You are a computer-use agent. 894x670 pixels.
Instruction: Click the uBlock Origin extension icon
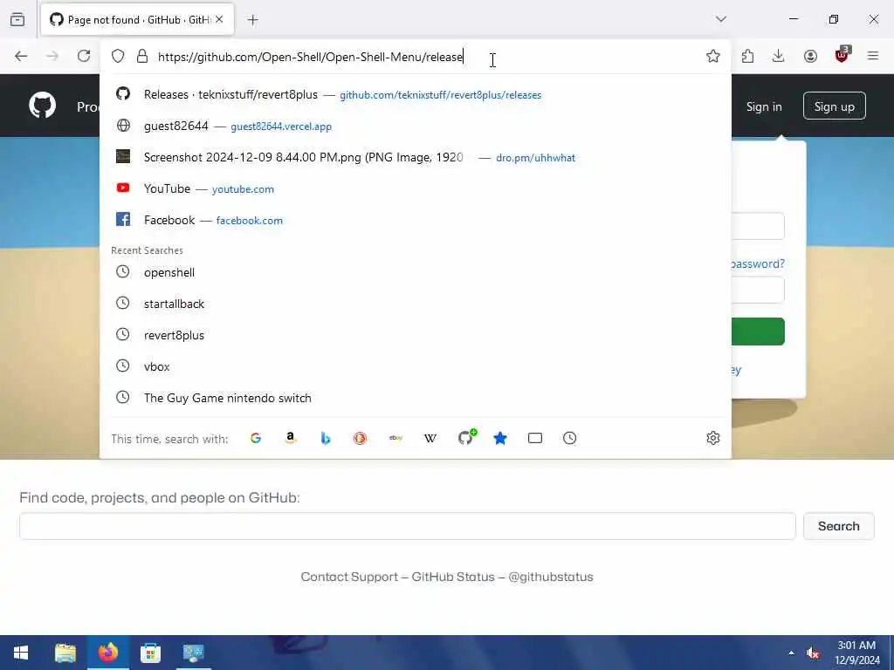(842, 55)
